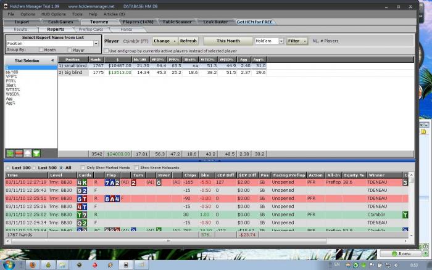Open the Change player dropdown
The height and width of the screenshot is (270, 432).
point(165,41)
